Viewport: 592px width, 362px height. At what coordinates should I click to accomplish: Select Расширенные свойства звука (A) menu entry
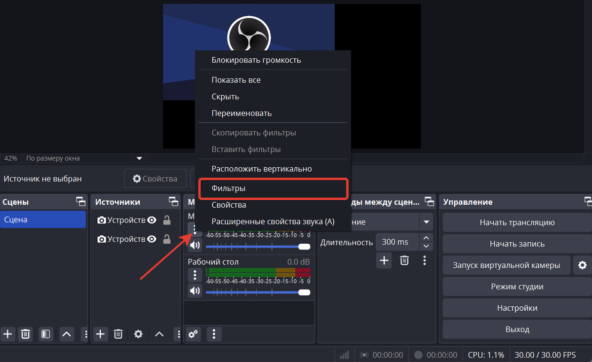273,221
